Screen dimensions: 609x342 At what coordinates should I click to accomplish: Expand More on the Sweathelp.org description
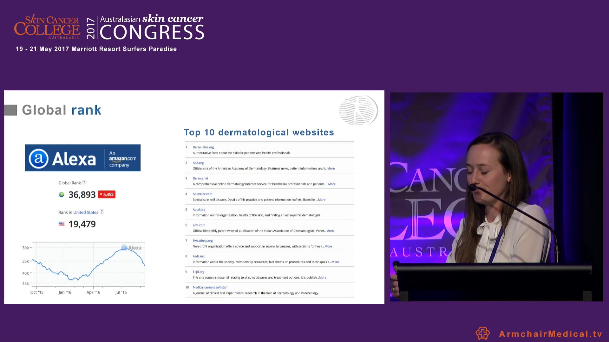[x=328, y=246]
